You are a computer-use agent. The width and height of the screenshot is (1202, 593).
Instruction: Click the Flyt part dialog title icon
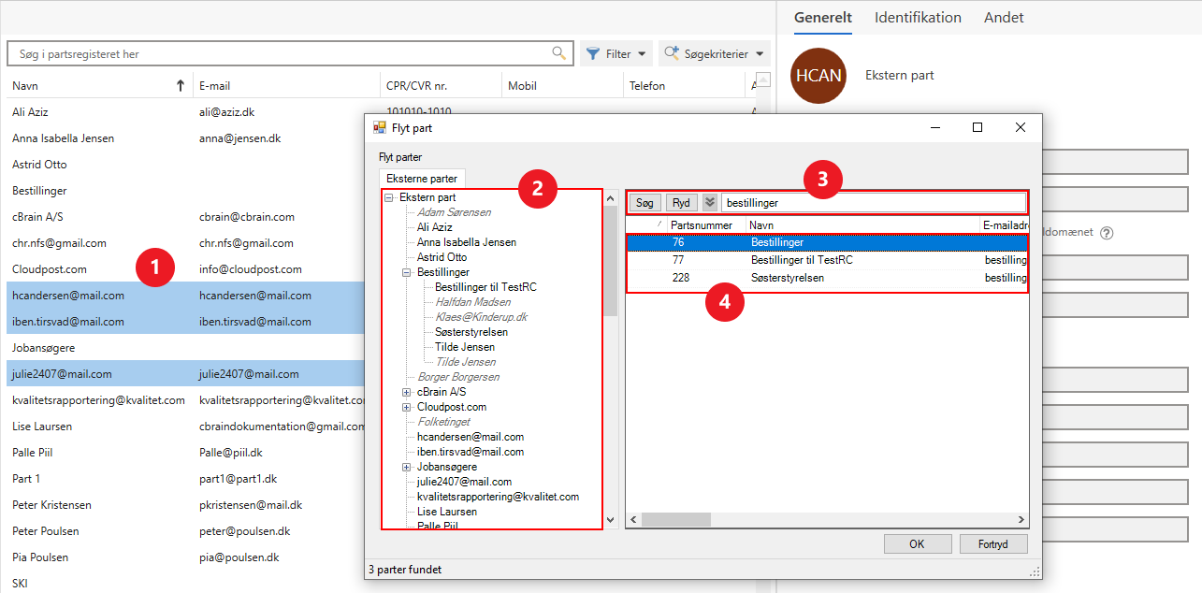click(380, 128)
